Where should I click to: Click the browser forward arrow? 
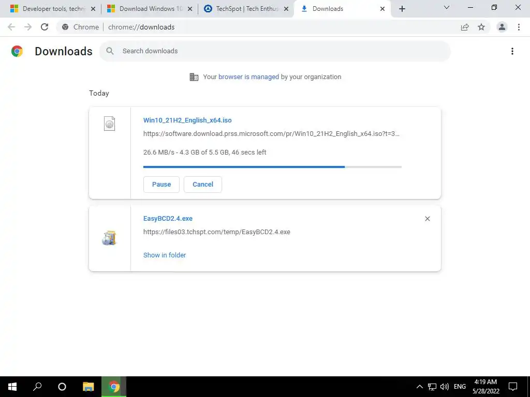pos(28,27)
